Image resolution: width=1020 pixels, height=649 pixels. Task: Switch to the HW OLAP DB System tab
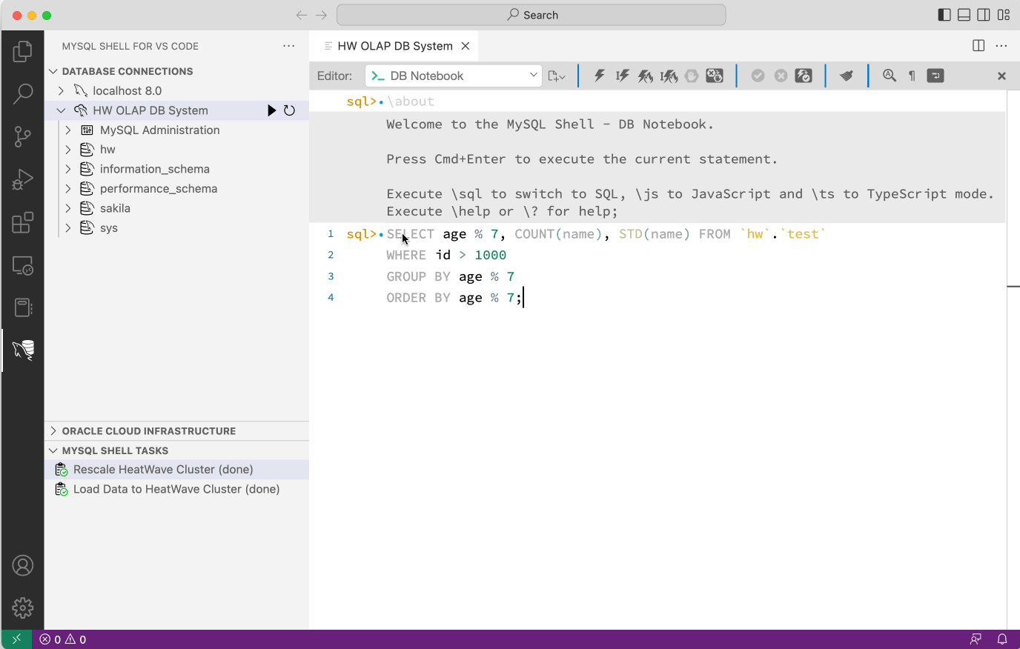point(394,45)
